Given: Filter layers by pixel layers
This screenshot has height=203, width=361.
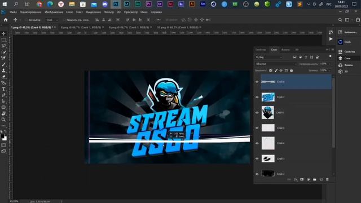Looking at the screenshot, I should [x=294, y=57].
